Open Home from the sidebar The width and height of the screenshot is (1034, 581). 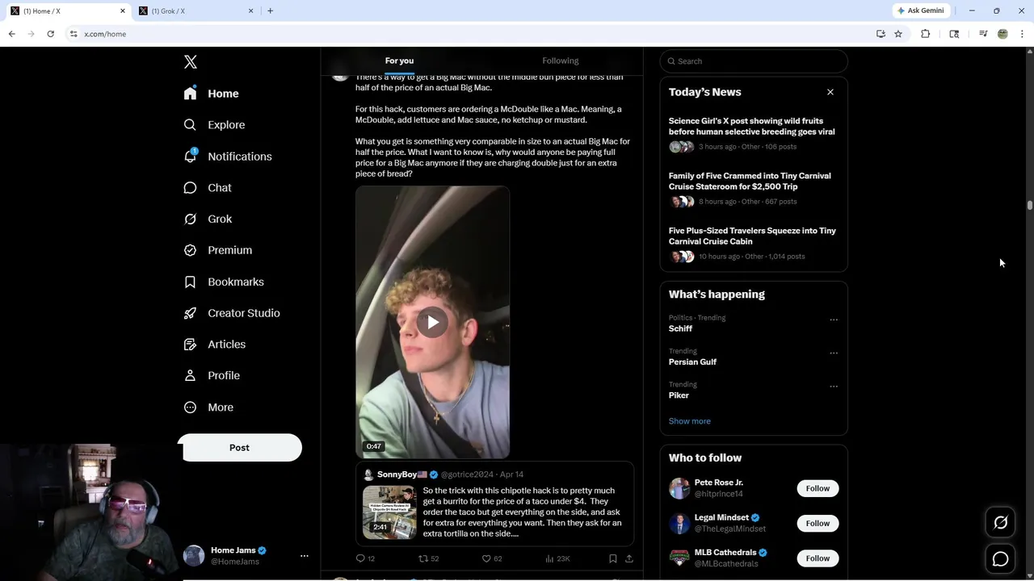point(211,94)
